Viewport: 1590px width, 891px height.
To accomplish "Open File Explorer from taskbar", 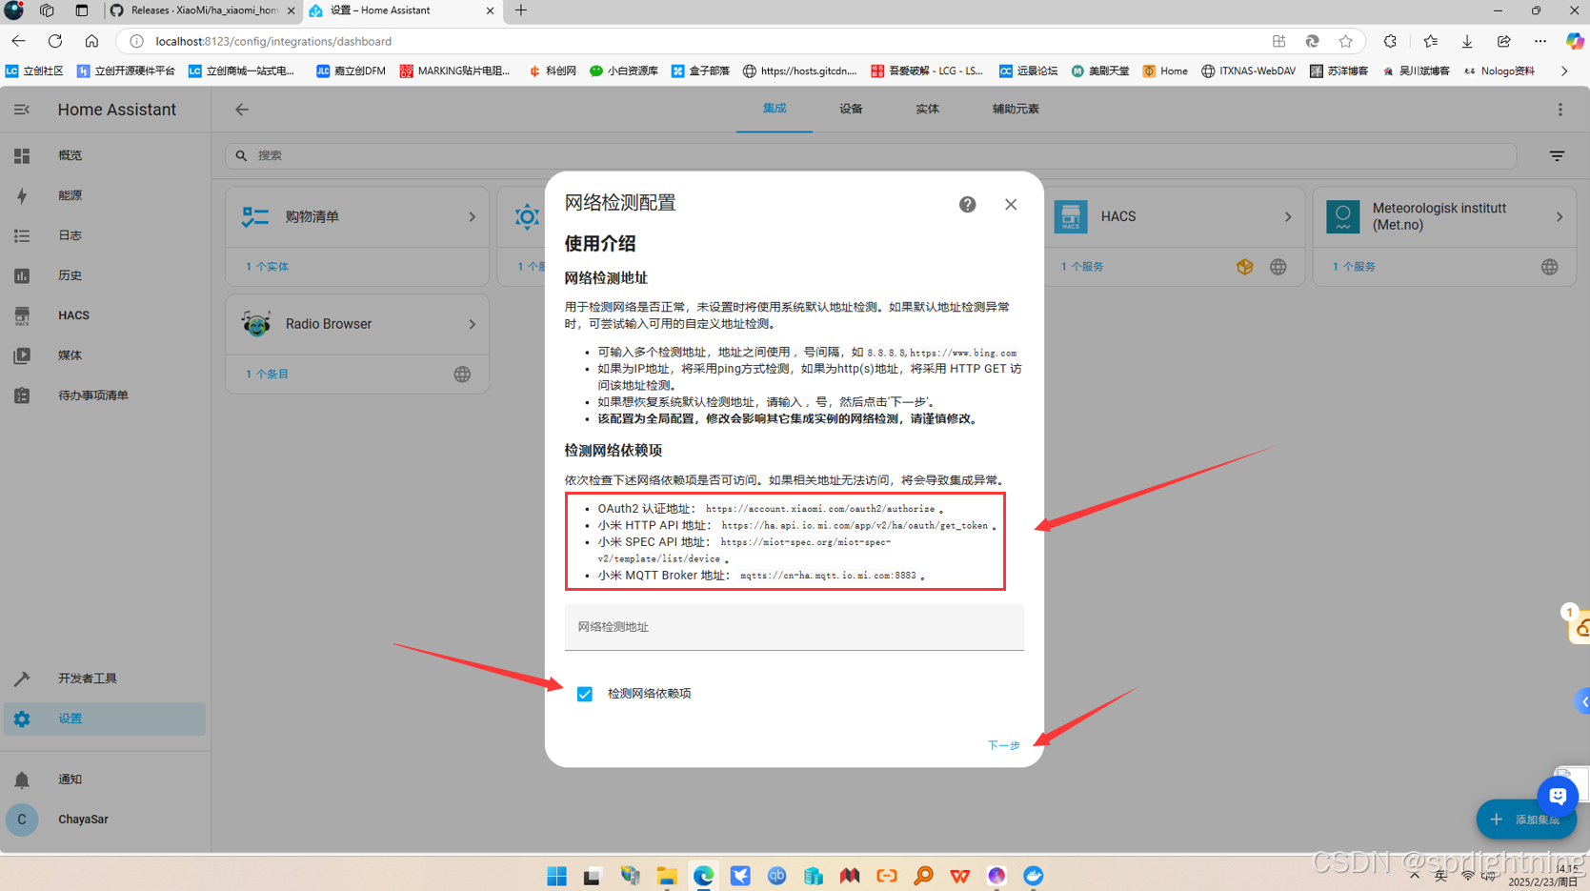I will coord(667,876).
